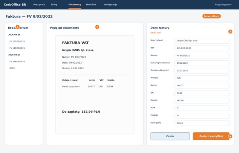Image resolution: width=239 pixels, height=153 pixels.
Task: Click the Do zapłaty: 182,99 PLN text
Action: pyautogui.click(x=81, y=111)
